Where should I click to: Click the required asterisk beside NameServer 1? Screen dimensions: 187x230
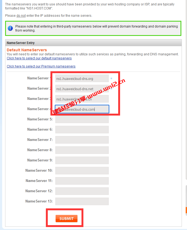[x=111, y=79]
